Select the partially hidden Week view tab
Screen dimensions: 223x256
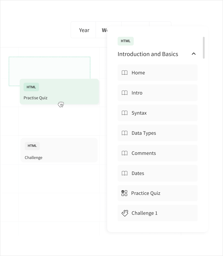pyautogui.click(x=104, y=30)
